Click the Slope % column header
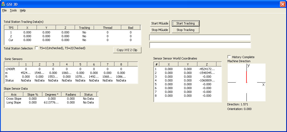The image size is (287, 132). tap(33, 95)
